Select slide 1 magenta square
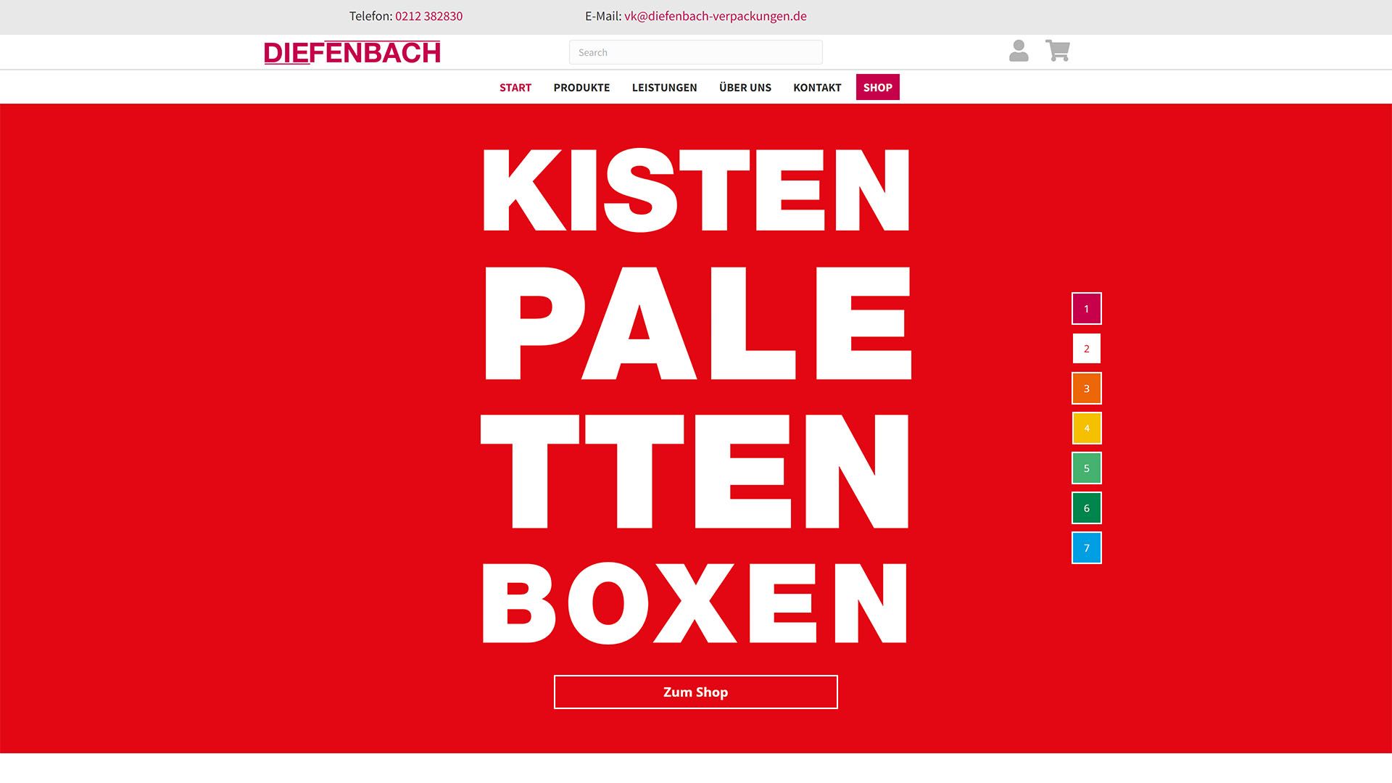Viewport: 1392px width, 783px height. click(x=1087, y=309)
